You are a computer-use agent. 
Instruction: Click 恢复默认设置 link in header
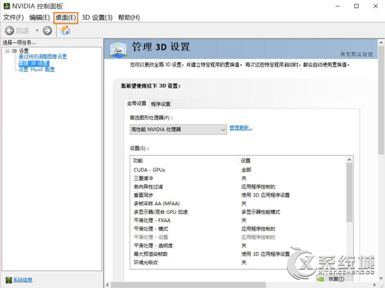tap(357, 54)
